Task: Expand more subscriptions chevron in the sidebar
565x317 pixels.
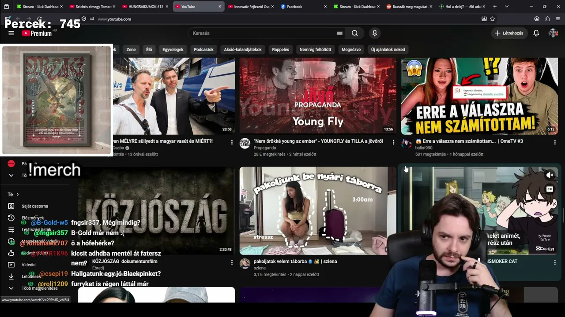Action: point(11,175)
